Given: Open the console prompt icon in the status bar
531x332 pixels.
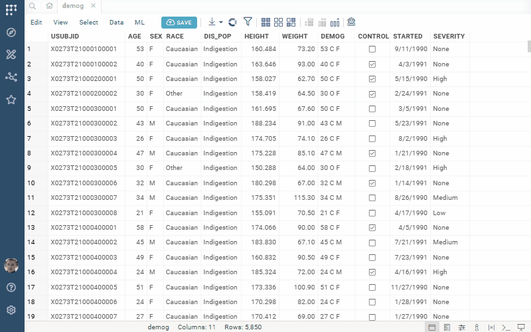Looking at the screenshot, I should [x=506, y=327].
